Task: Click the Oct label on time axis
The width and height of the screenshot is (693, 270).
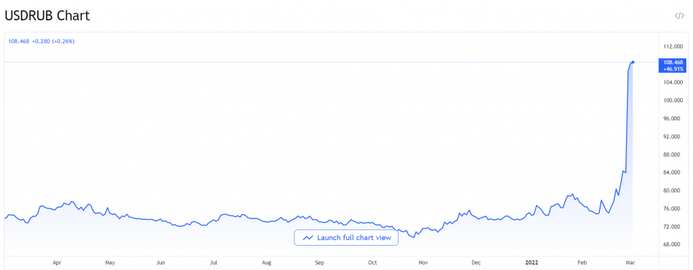Action: pyautogui.click(x=372, y=263)
